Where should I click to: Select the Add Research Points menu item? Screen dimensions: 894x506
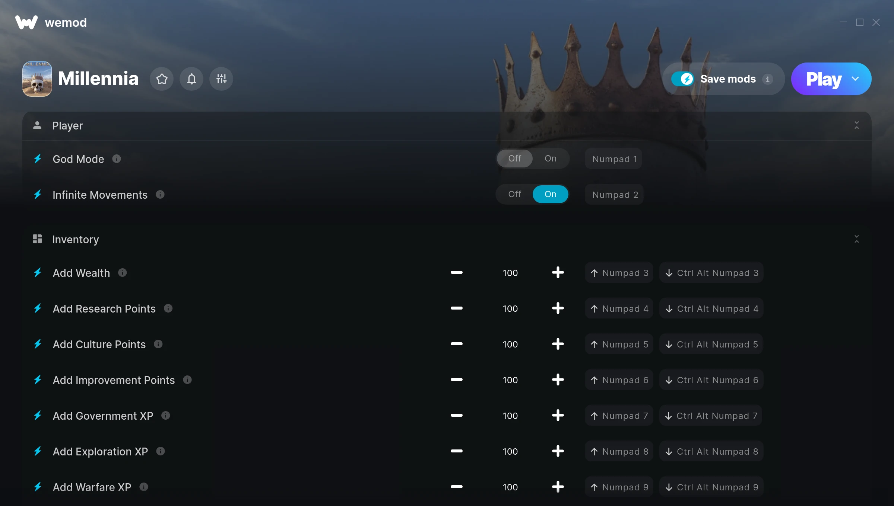[x=104, y=308]
